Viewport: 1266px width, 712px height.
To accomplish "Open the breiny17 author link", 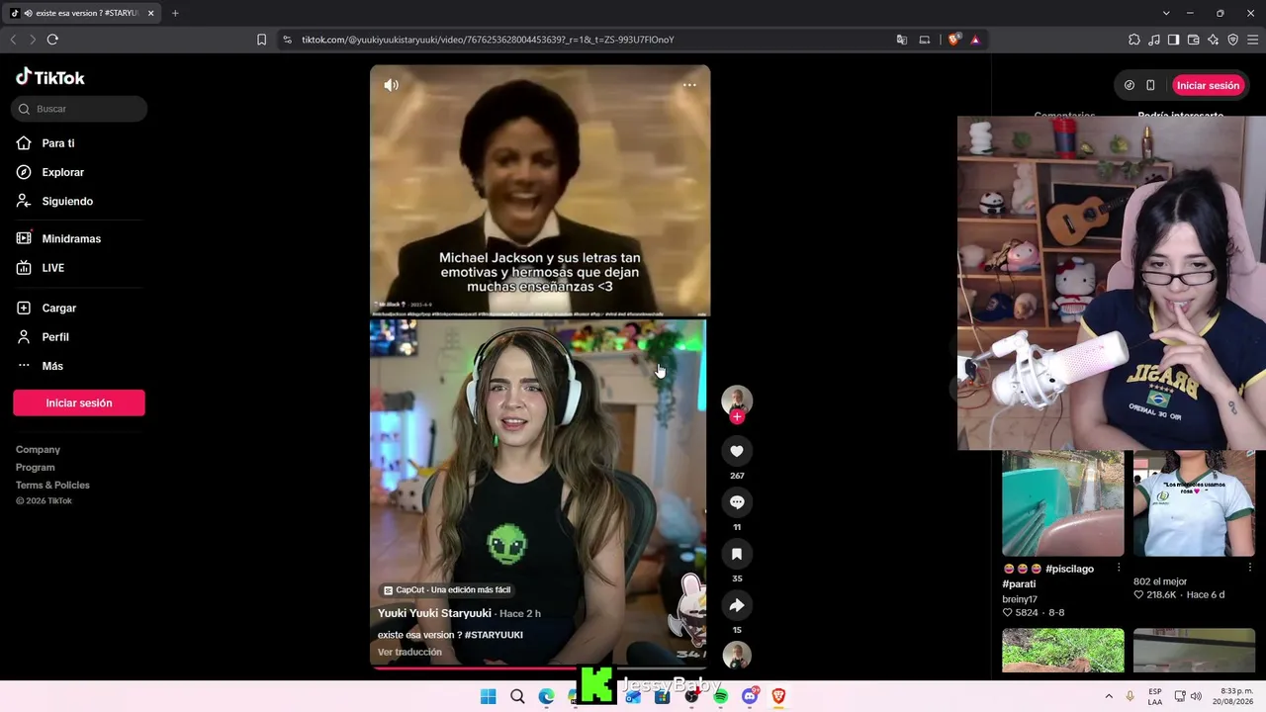I will (1020, 599).
